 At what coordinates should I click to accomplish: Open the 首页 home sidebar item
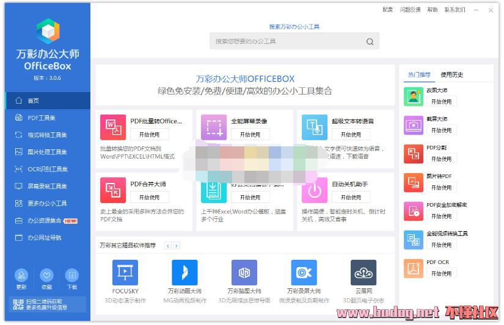point(48,101)
